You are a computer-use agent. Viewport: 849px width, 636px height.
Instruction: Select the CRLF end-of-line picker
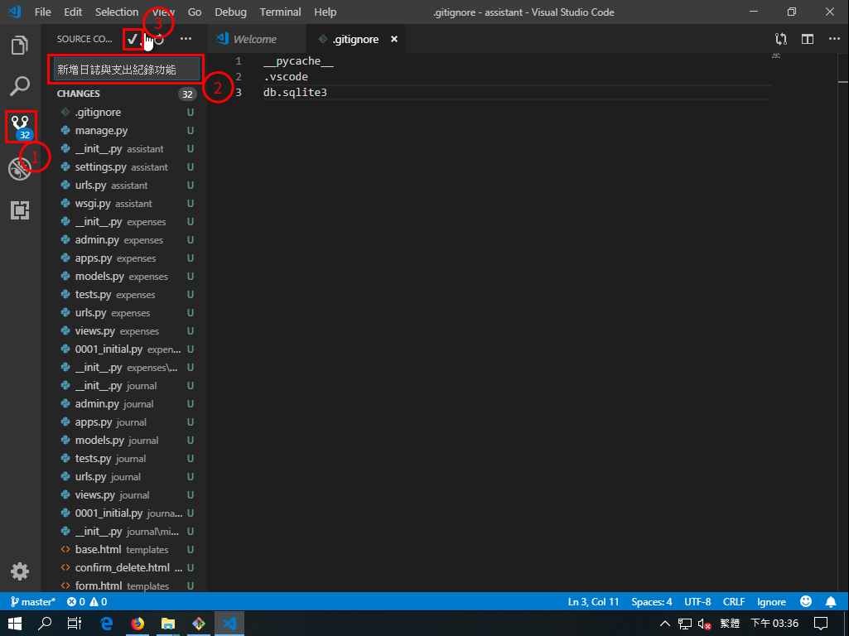click(x=734, y=602)
